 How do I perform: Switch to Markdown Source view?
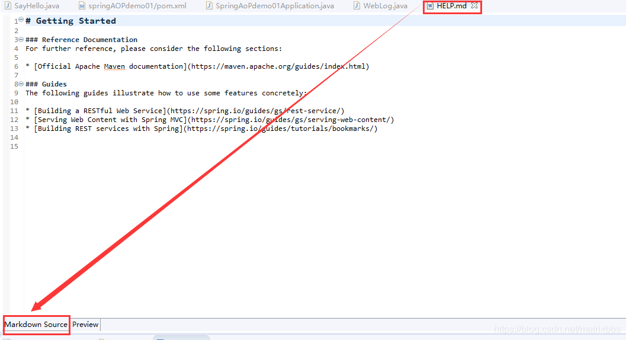(x=36, y=325)
